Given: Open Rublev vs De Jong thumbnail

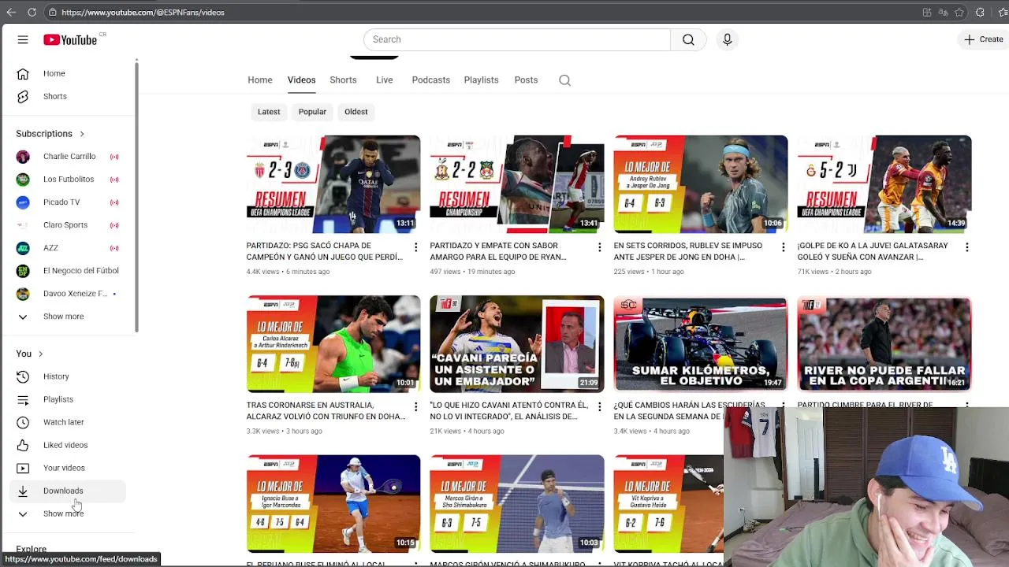Looking at the screenshot, I should 701,184.
